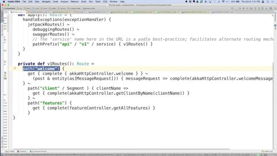Screen dimensions: 277x156
Task: Open the Refactor menu
Action: [x=74, y=2]
